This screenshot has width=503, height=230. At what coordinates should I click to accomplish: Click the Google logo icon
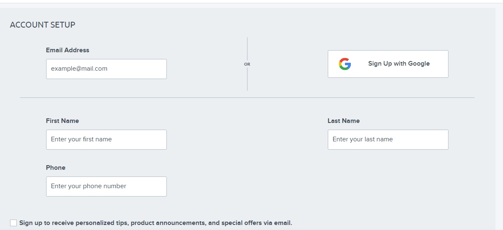pos(345,64)
